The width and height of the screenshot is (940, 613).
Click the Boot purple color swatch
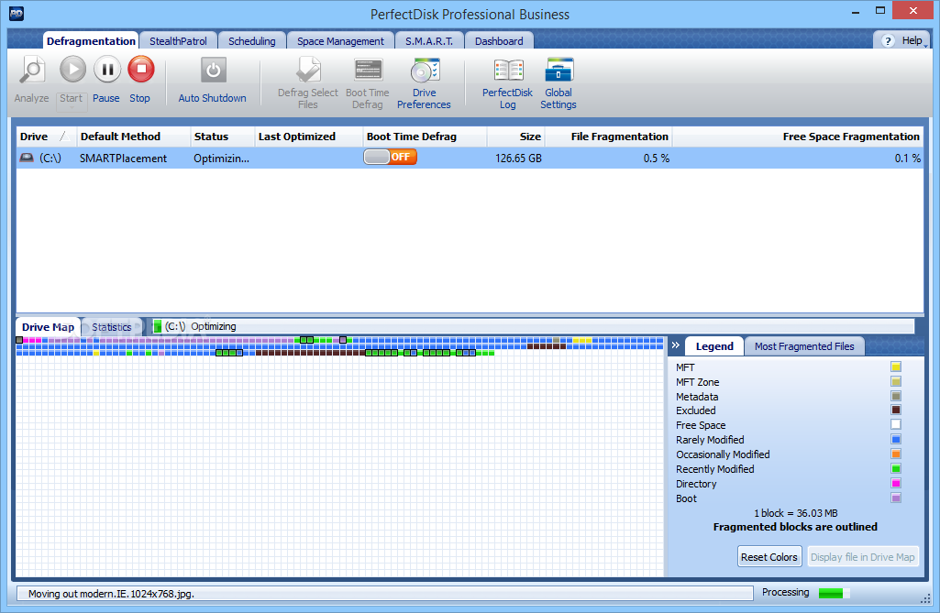point(896,498)
